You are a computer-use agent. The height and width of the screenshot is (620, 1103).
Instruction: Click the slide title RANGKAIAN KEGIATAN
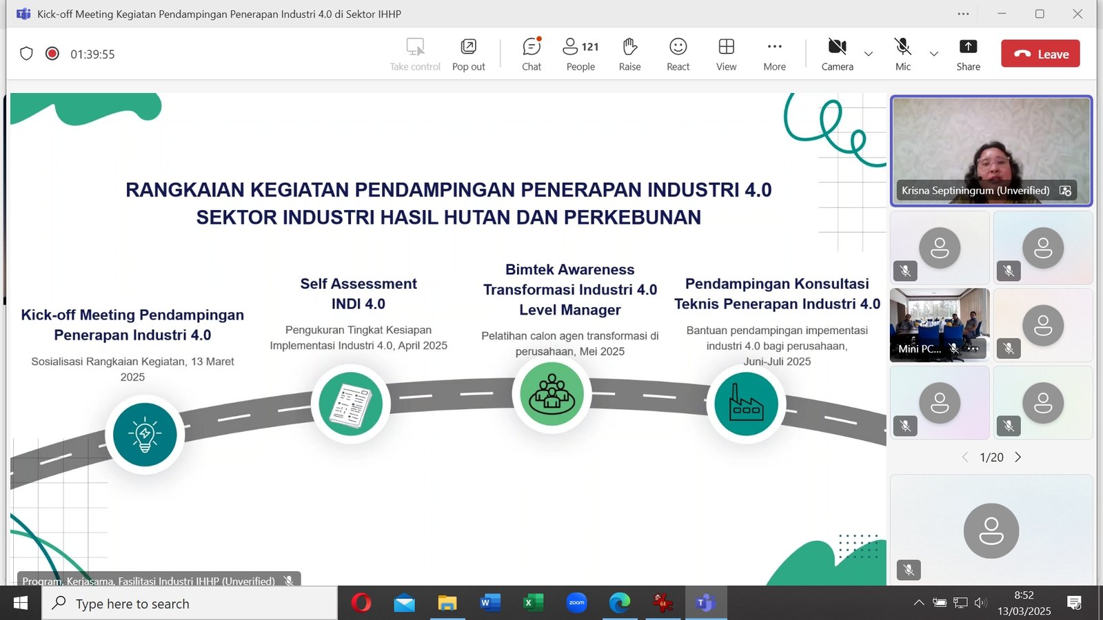(449, 203)
